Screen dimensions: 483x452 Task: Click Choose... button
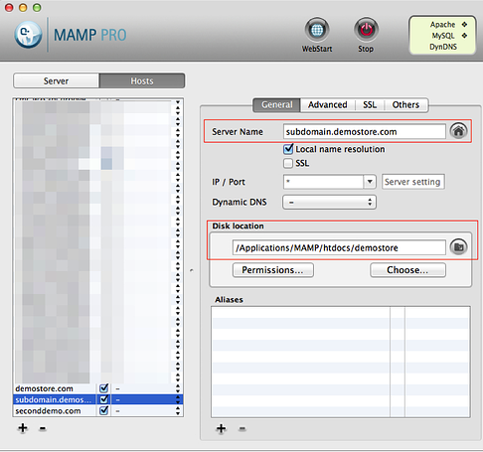407,270
